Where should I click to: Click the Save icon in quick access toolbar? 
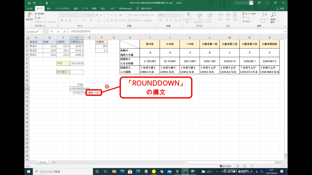tap(29, 3)
